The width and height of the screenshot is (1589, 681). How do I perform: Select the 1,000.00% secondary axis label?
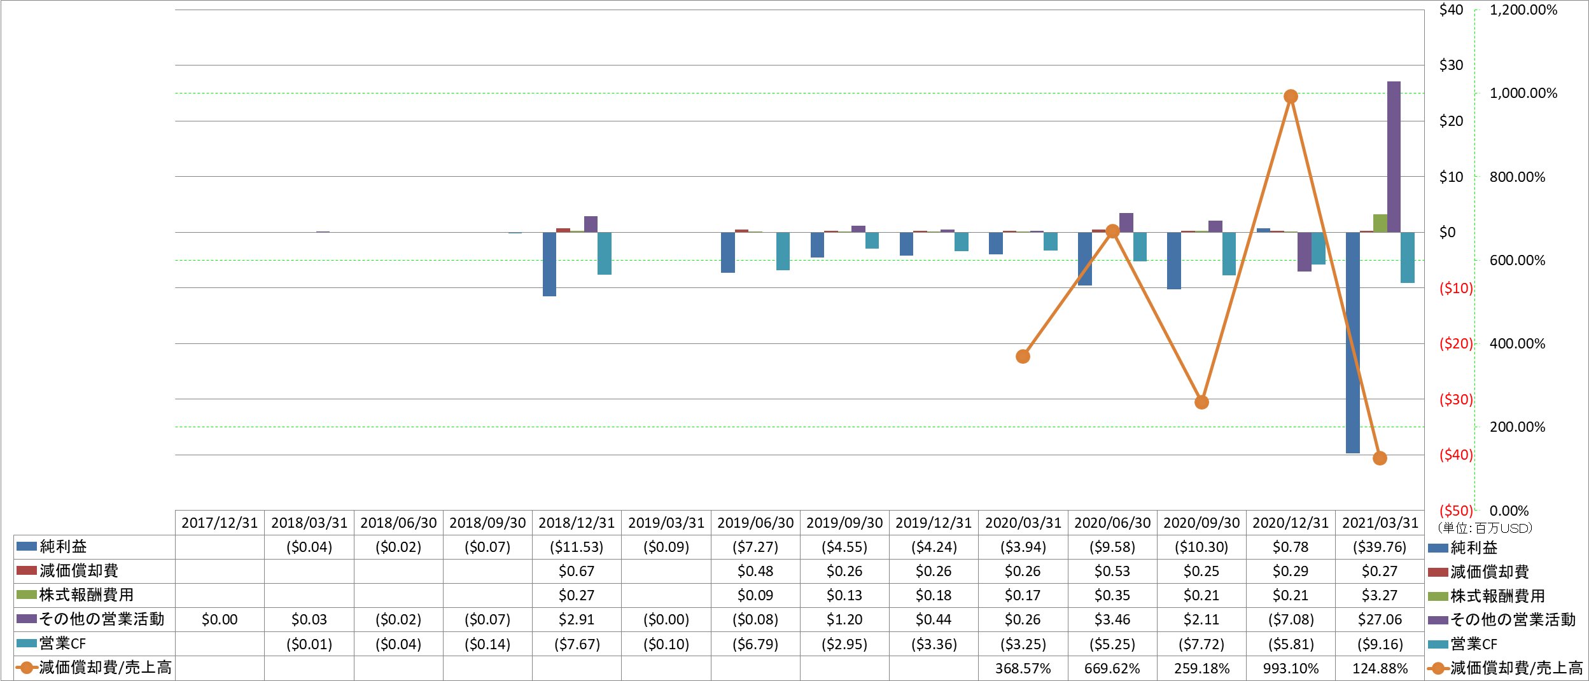click(1523, 93)
